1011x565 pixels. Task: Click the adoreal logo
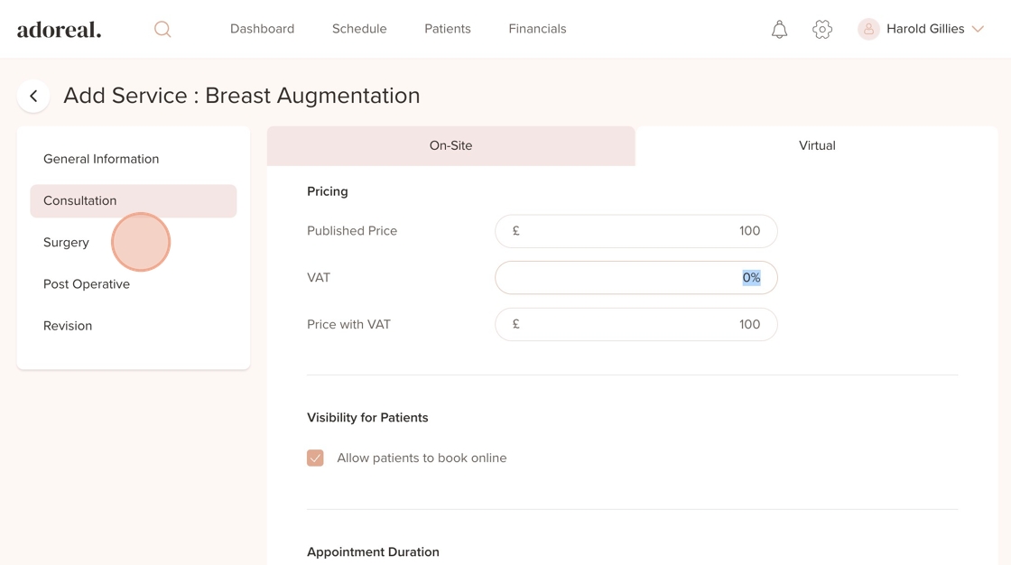click(60, 29)
